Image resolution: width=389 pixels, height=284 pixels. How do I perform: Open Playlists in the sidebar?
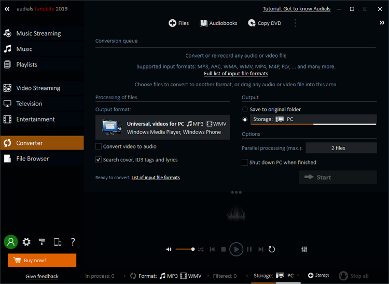tap(42, 64)
